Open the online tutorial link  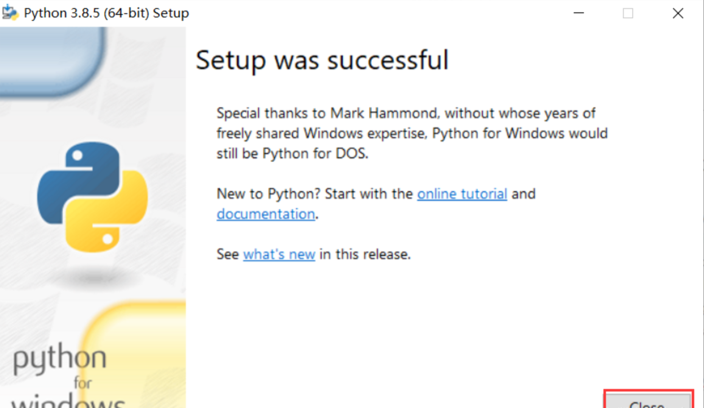[462, 194]
